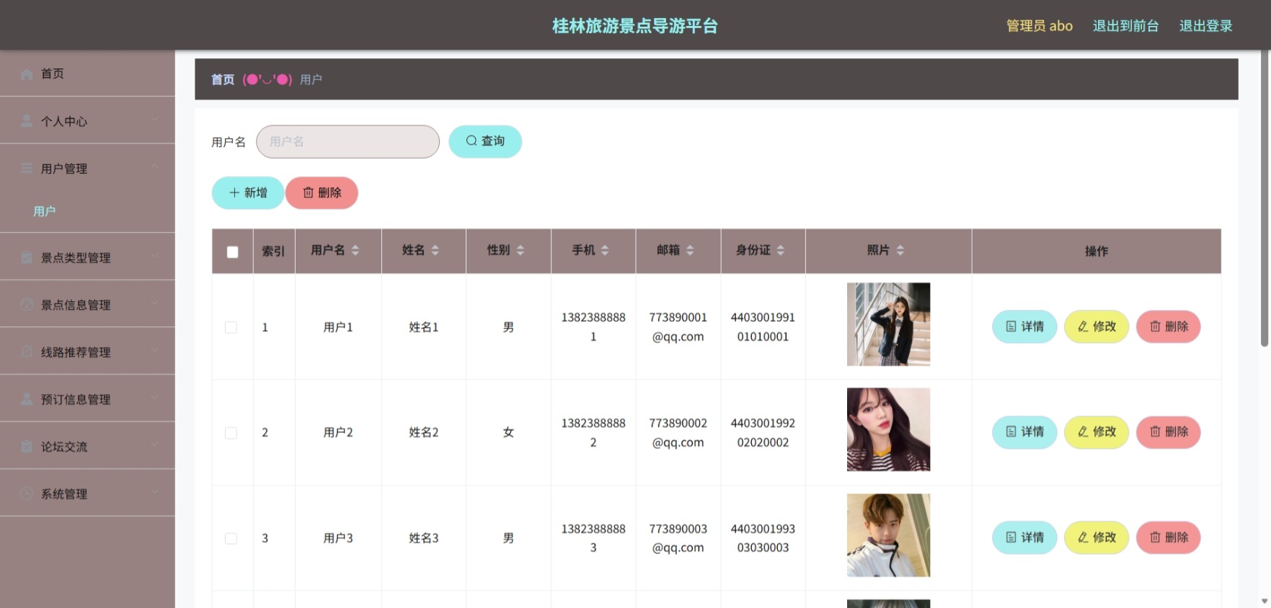
Task: Click the 管理员 abo label
Action: 1040,26
